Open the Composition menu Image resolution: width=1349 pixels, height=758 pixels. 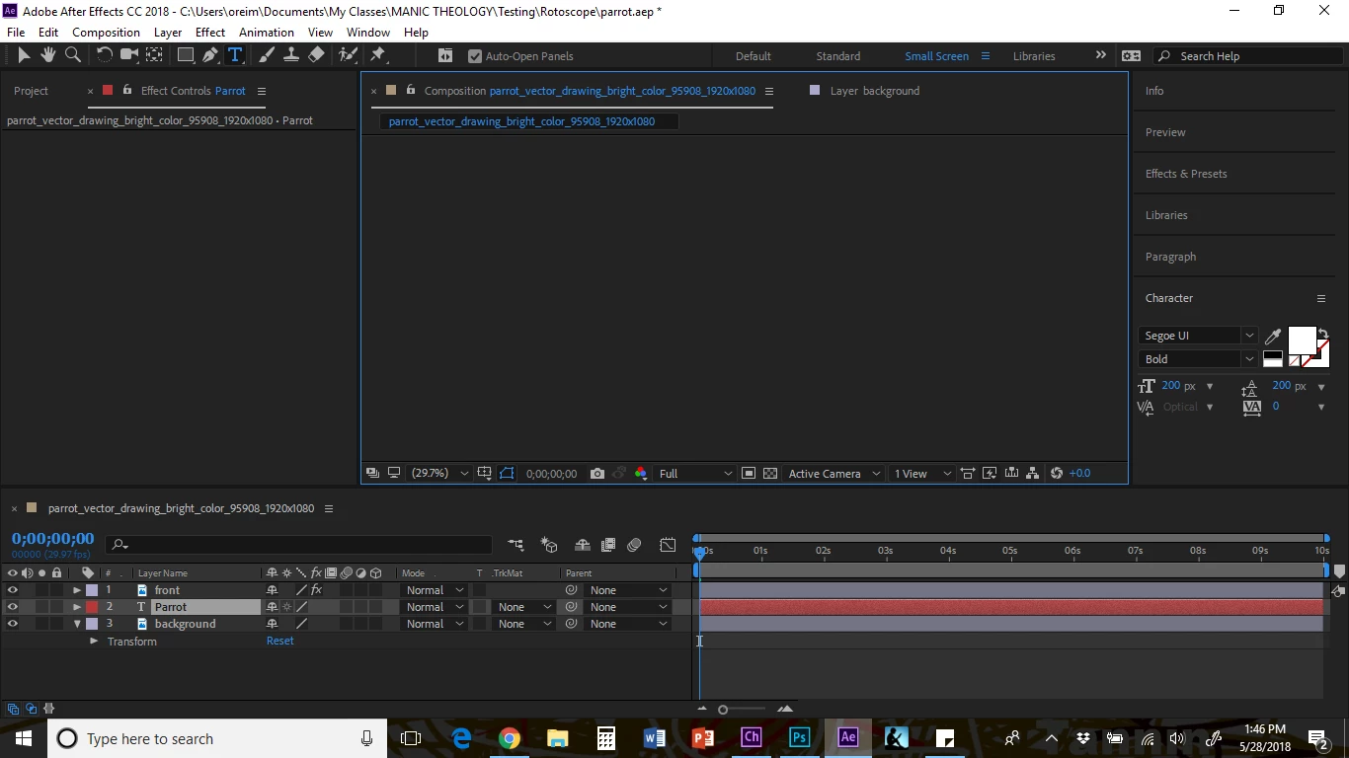[106, 32]
